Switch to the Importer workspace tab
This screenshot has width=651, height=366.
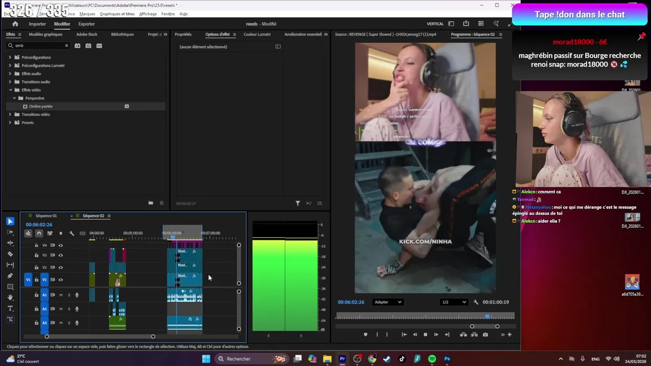[37, 24]
